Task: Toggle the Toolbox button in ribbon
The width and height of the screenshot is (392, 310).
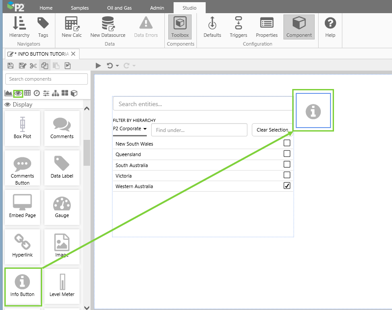Action: coord(180,27)
